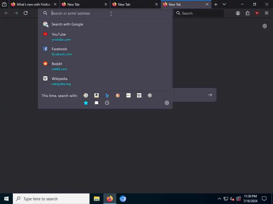Click the page search box arrow
This screenshot has height=204, width=273.
pyautogui.click(x=210, y=95)
